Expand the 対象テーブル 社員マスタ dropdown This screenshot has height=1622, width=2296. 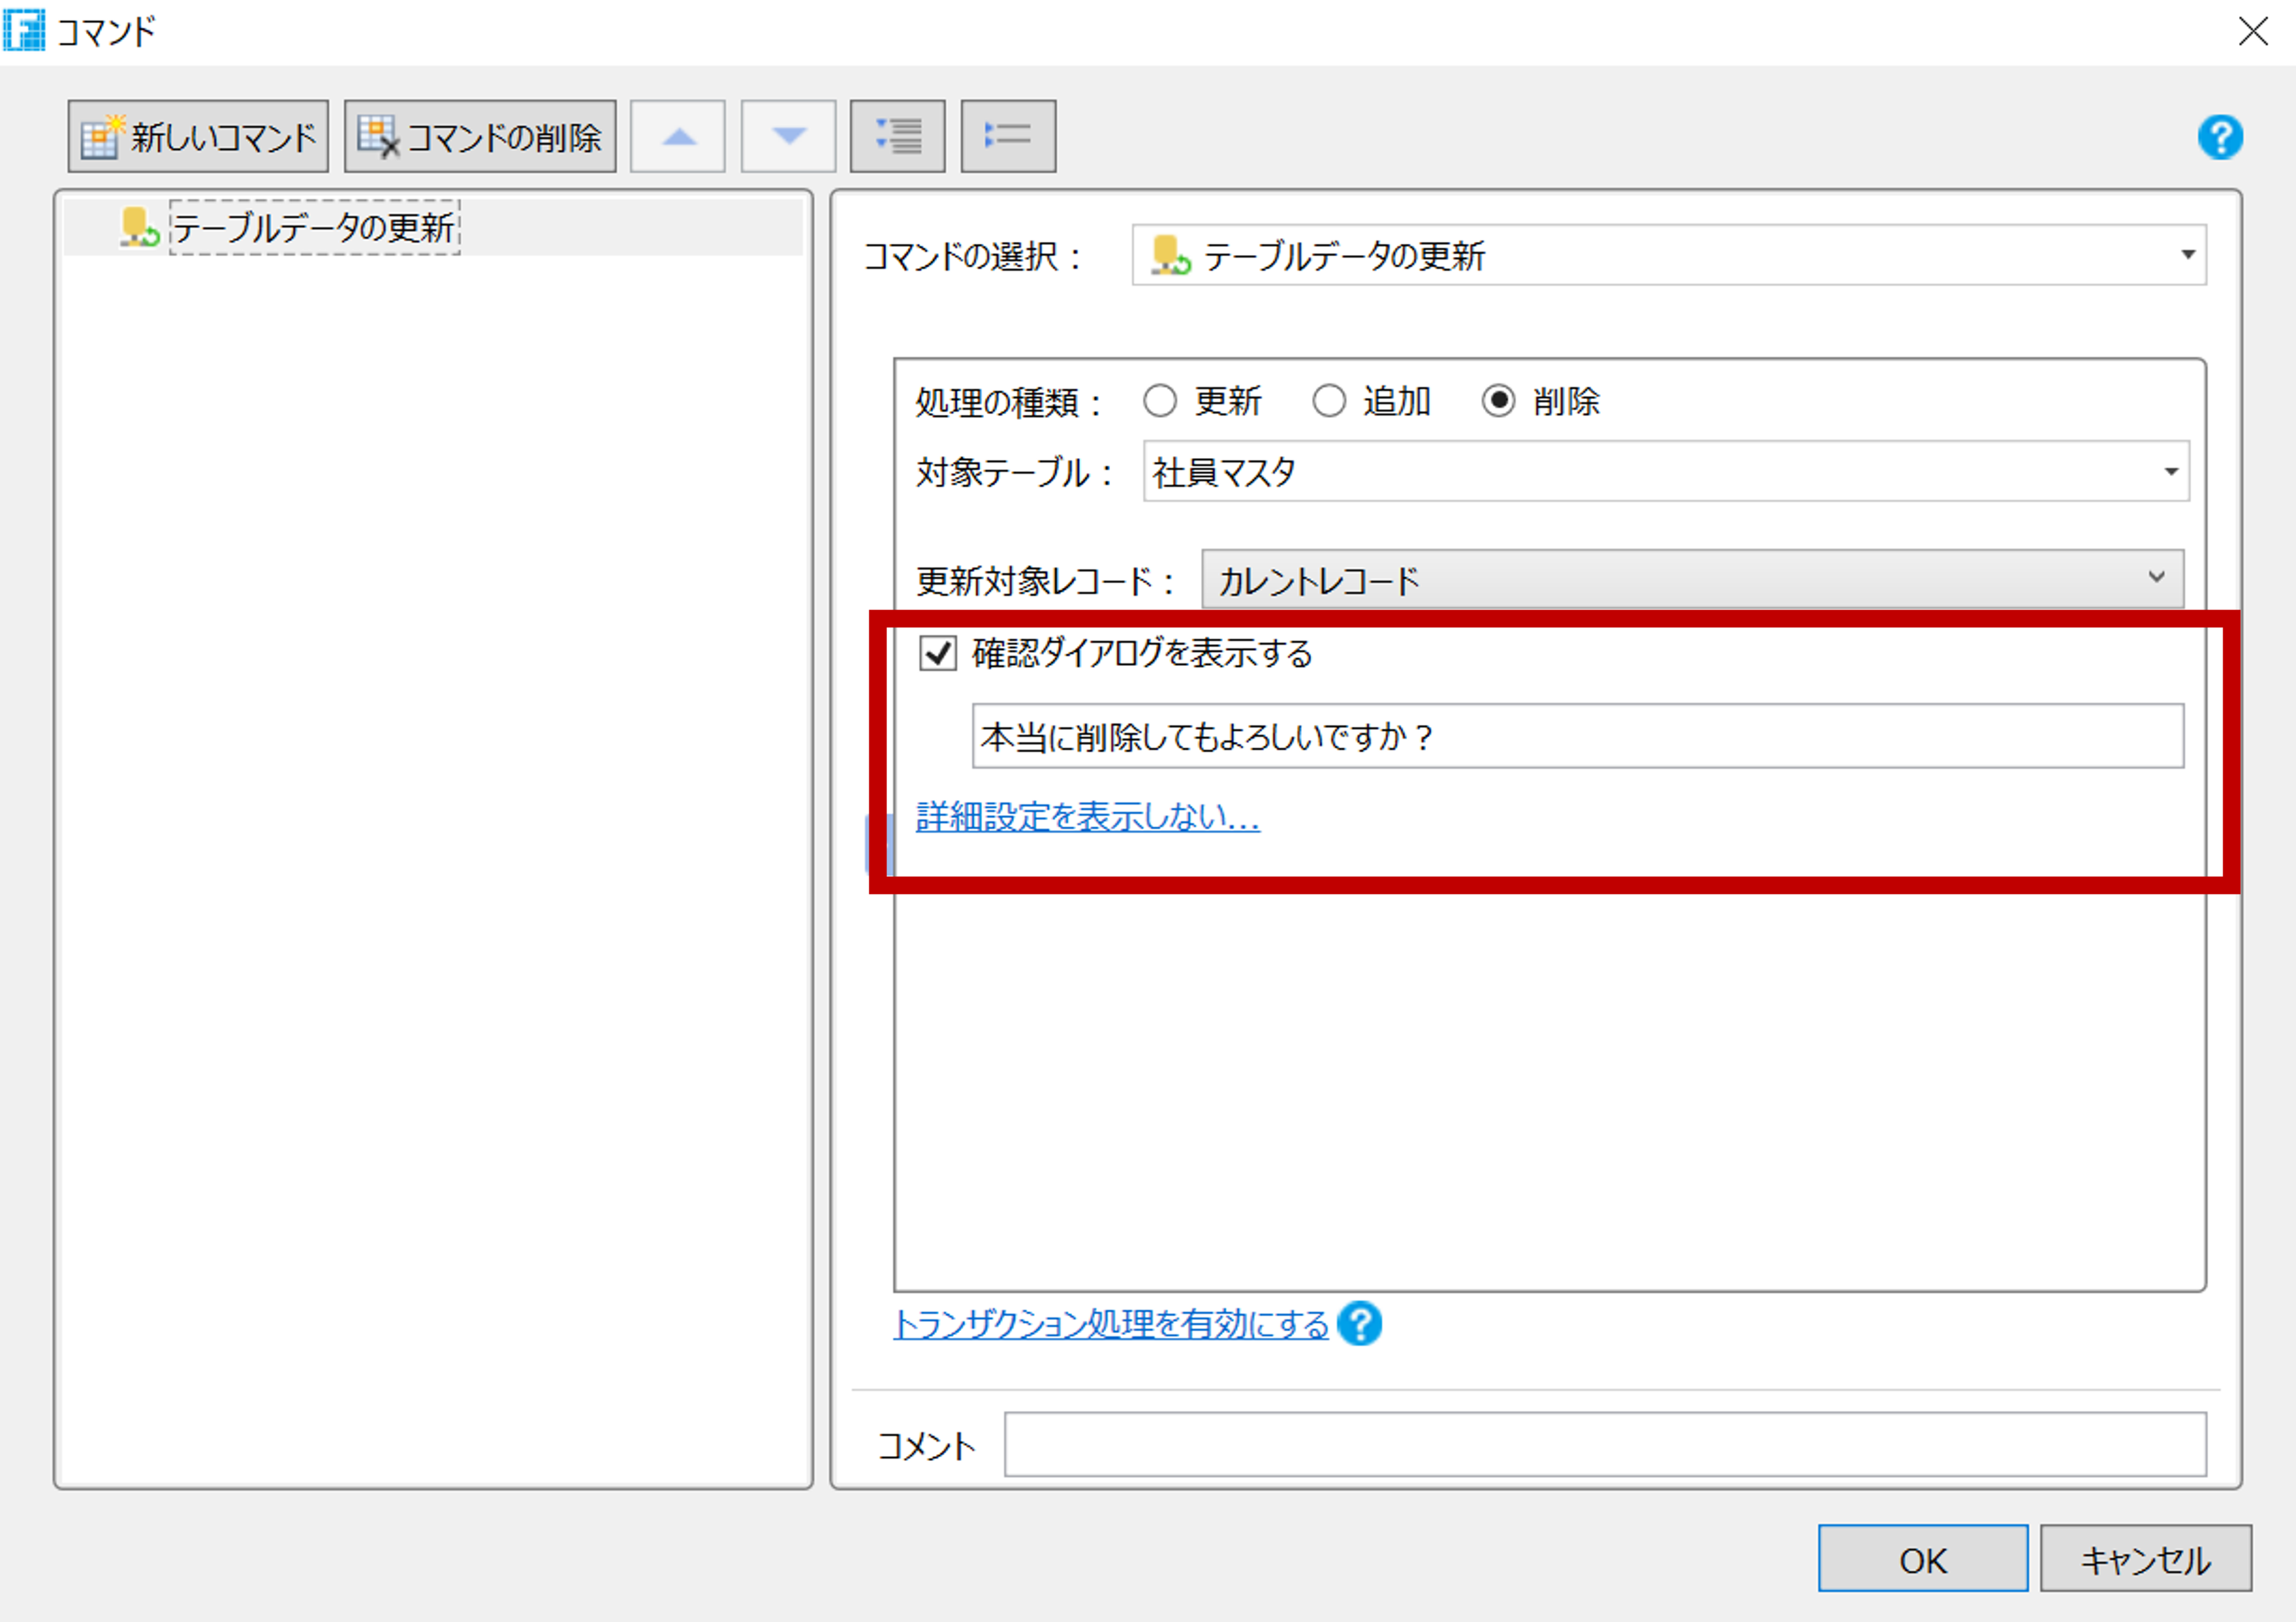click(1665, 472)
